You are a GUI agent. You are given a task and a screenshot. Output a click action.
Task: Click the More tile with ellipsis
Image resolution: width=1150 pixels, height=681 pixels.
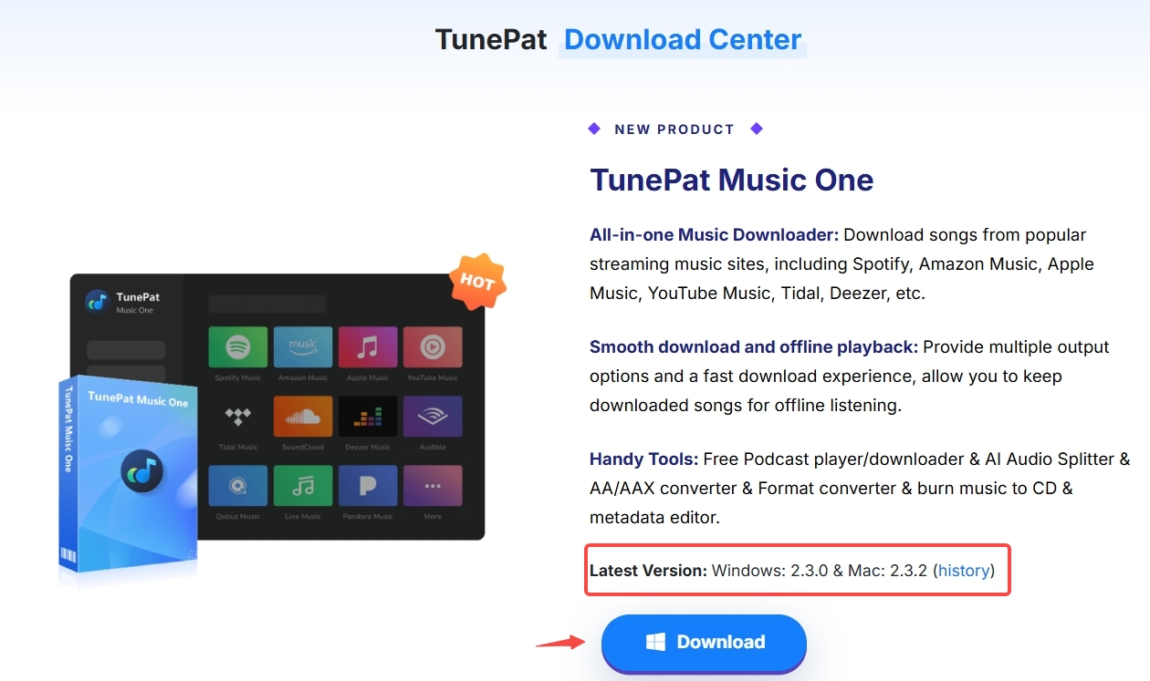click(432, 485)
